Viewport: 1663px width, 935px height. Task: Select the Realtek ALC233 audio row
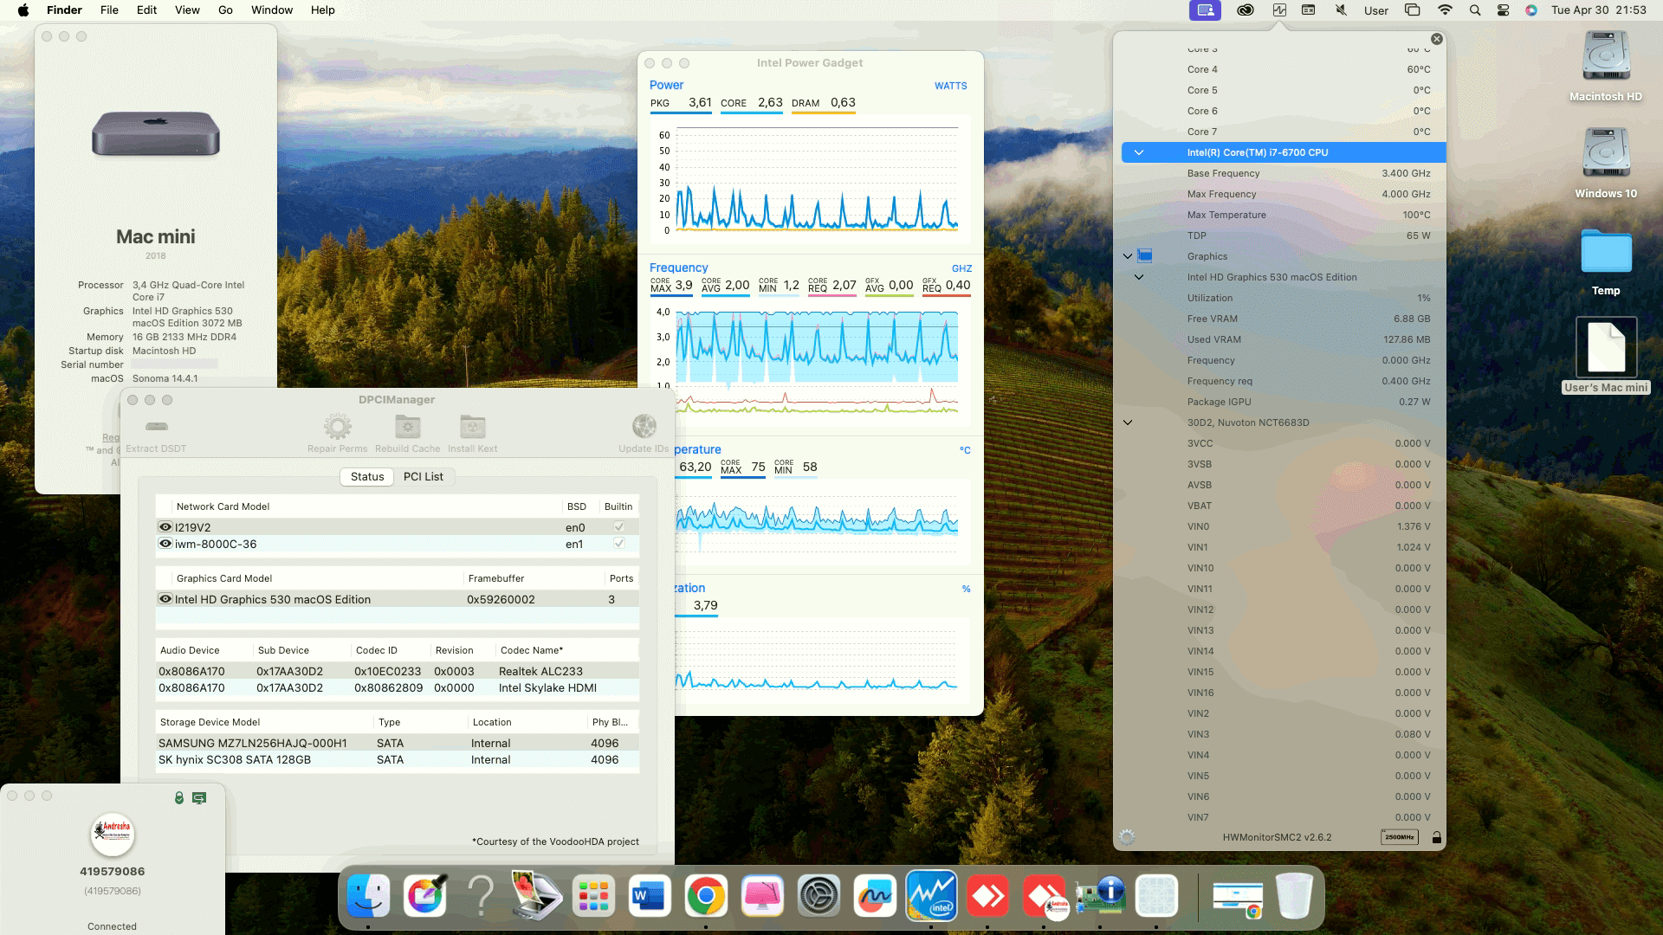398,671
